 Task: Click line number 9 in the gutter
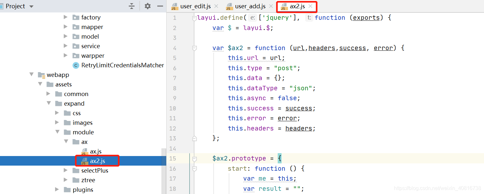coord(174,98)
